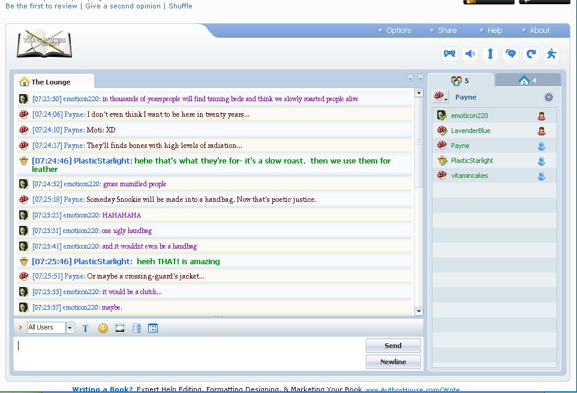Click the running figure exit icon

point(551,54)
